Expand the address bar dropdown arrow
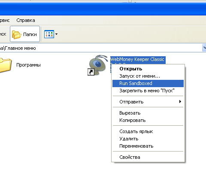Viewport: 206px width, 191px height. click(x=204, y=48)
